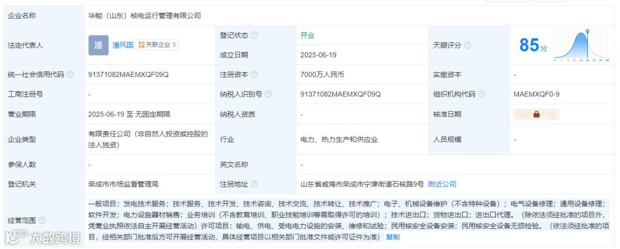Click the 潘 avatar icon

coord(99,45)
